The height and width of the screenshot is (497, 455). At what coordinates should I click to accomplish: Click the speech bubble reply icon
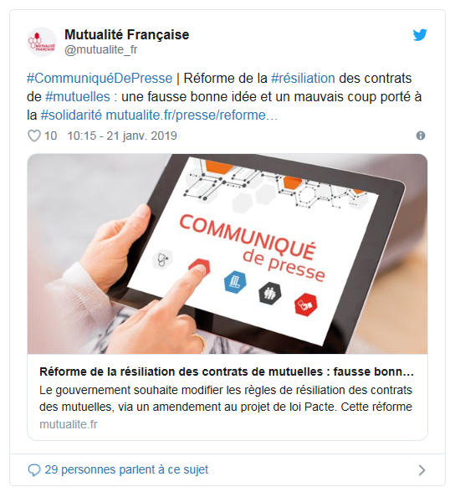tap(34, 470)
